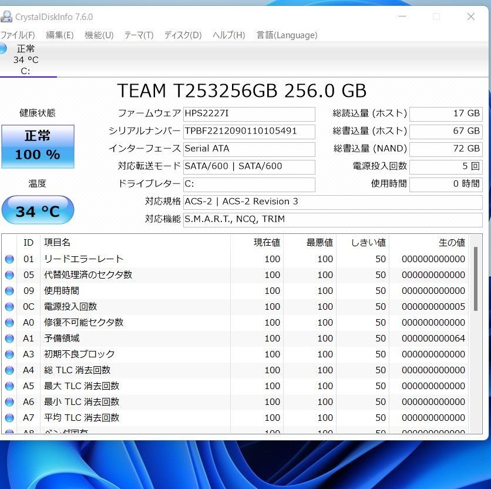Image resolution: width=491 pixels, height=489 pixels.
Task: Click the ファームウェア field showing HPS2227I
Action: click(249, 113)
